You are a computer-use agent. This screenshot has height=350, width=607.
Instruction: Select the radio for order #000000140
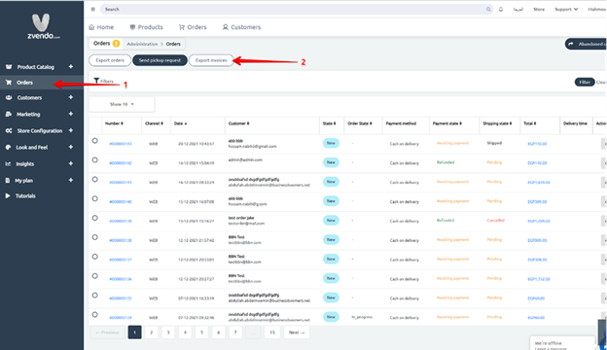pyautogui.click(x=95, y=198)
